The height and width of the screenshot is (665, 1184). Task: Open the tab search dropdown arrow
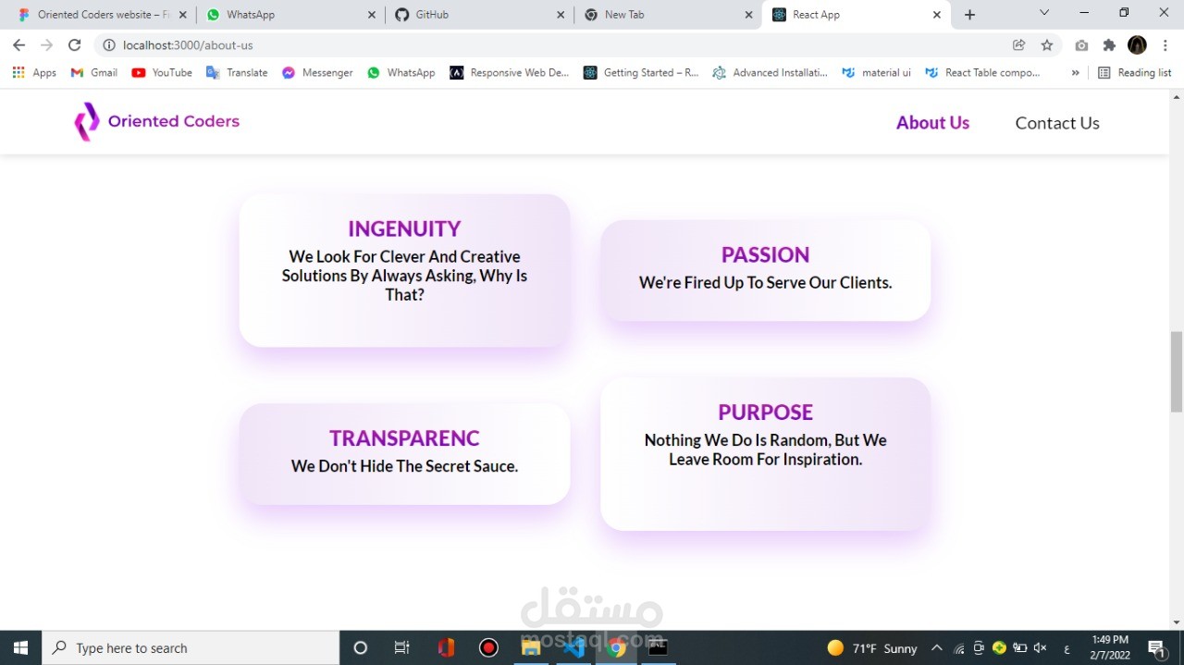1044,13
